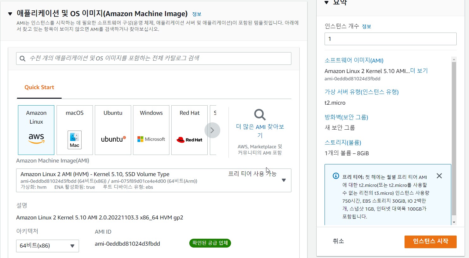Click the 1개의 볼륨 – 8GiB text
469x258 pixels.
(x=347, y=153)
